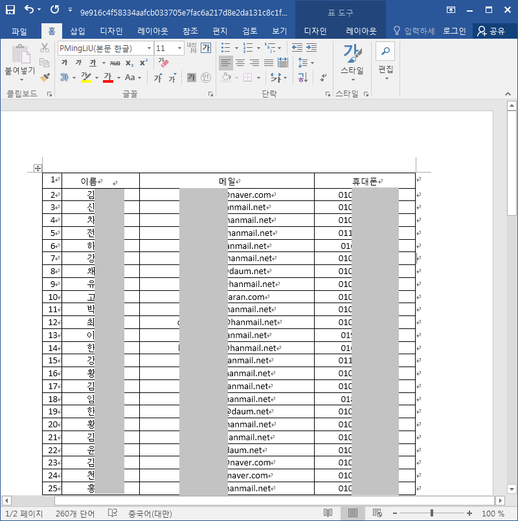Center align the paragraph
This screenshot has width=518, height=521.
240,63
